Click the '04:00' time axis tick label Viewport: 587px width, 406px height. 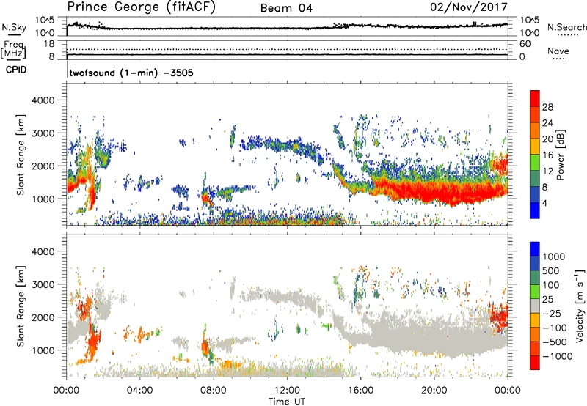point(139,391)
